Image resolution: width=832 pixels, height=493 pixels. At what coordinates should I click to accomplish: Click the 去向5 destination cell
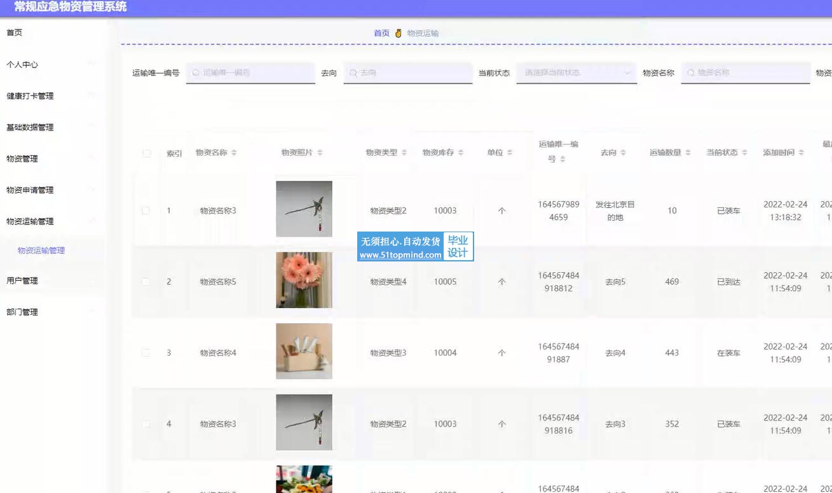615,282
